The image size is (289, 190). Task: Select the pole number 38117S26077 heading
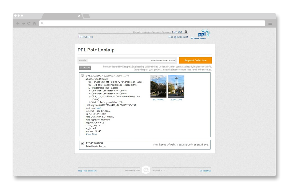click(x=94, y=76)
